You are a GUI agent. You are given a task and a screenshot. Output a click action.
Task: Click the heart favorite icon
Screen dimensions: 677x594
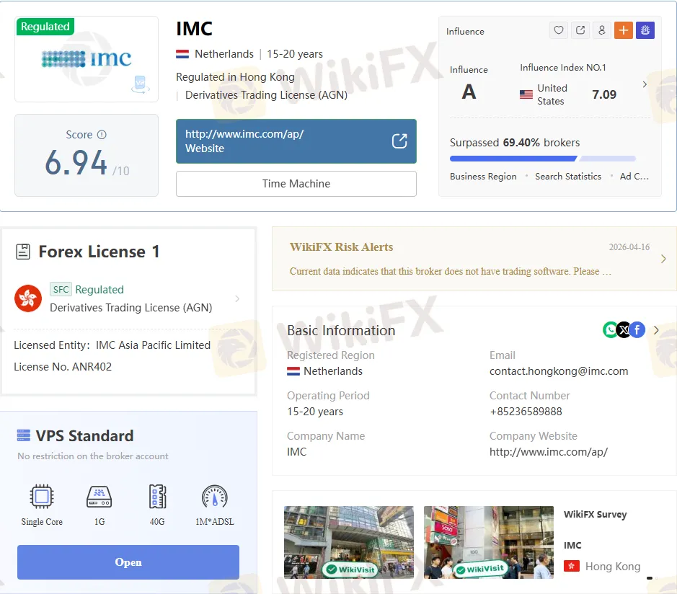pyautogui.click(x=558, y=30)
